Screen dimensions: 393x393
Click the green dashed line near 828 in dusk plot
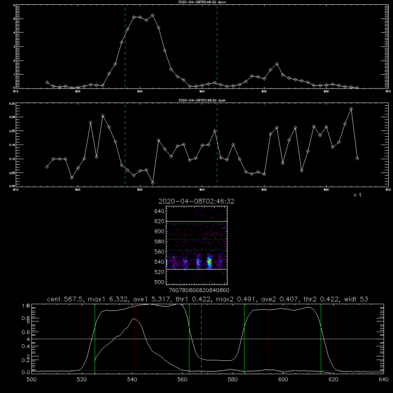[x=125, y=145]
